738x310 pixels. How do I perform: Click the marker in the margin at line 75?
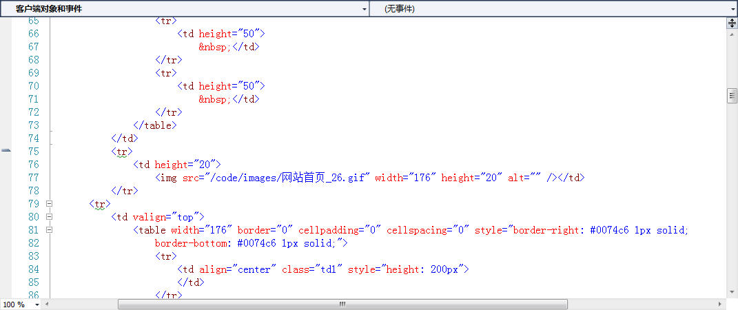tap(6, 150)
